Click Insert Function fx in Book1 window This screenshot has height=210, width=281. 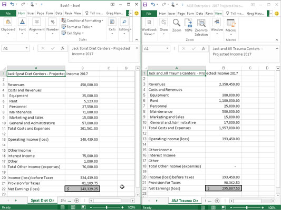click(63, 48)
